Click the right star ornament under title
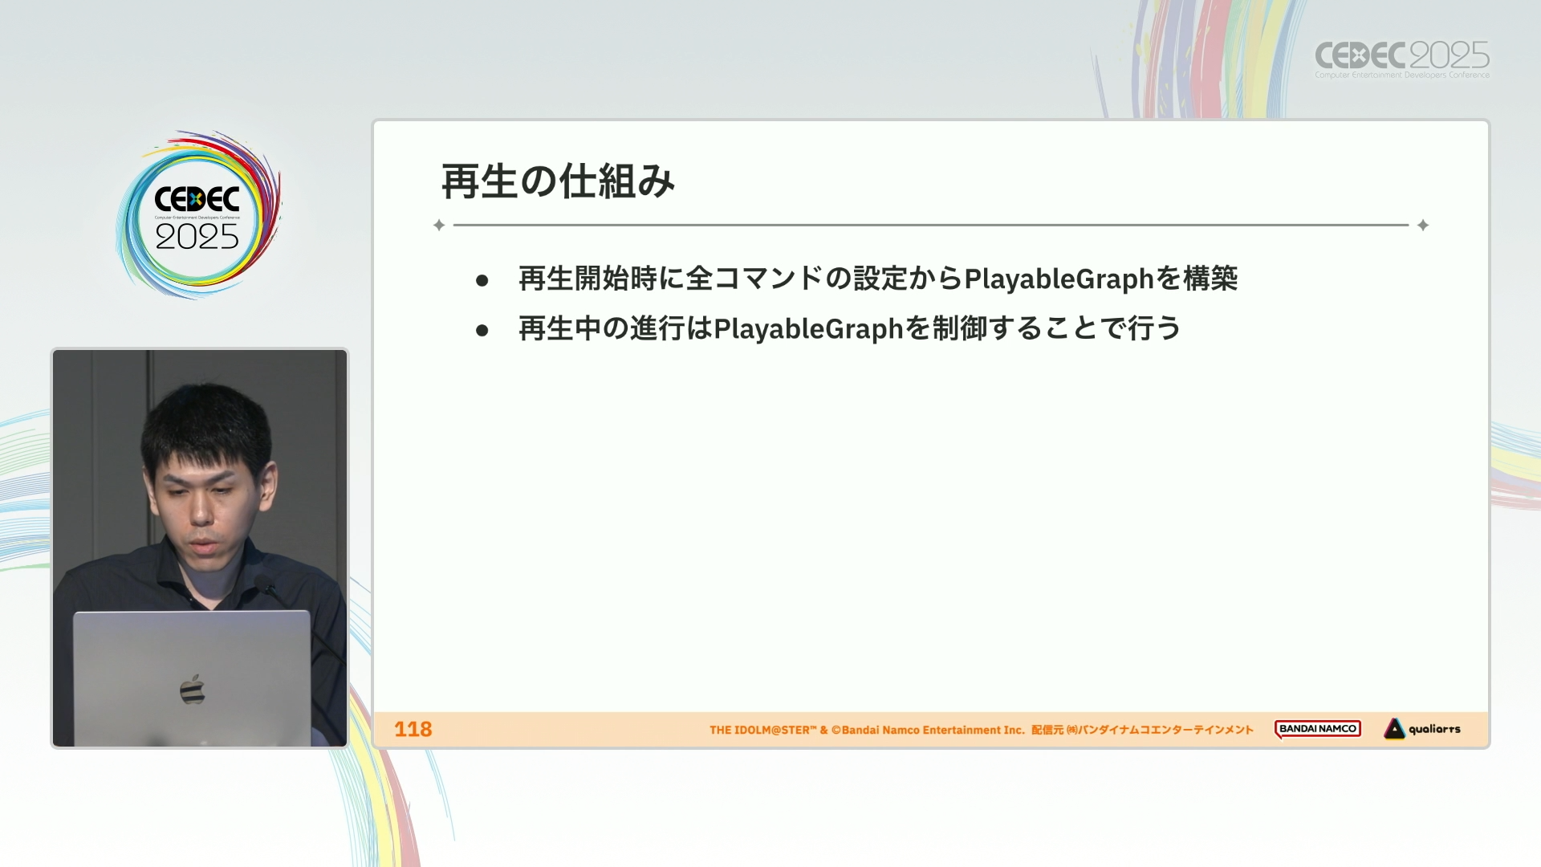The width and height of the screenshot is (1541, 867). pyautogui.click(x=1423, y=226)
